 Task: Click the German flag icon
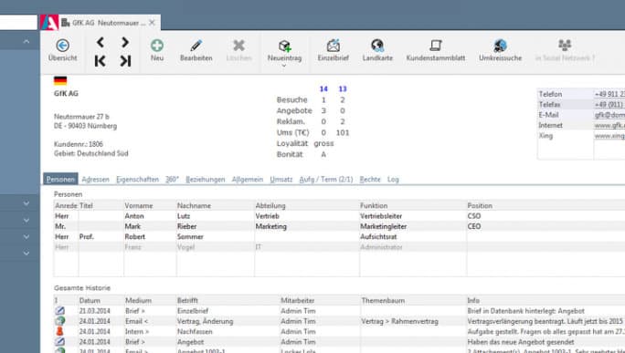[60, 81]
